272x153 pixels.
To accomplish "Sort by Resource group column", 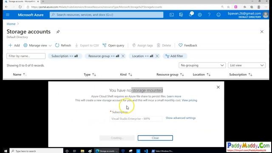I will tap(170, 74).
